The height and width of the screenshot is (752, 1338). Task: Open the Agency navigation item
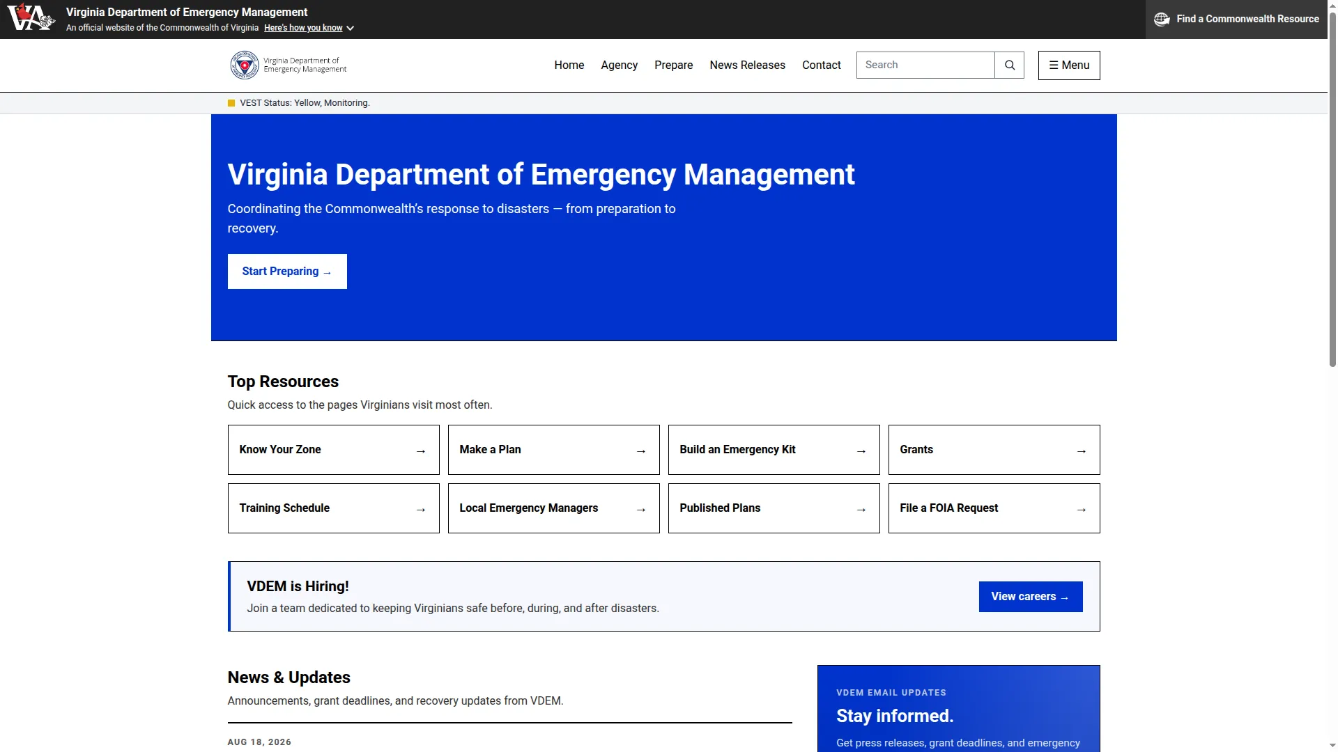pos(620,65)
